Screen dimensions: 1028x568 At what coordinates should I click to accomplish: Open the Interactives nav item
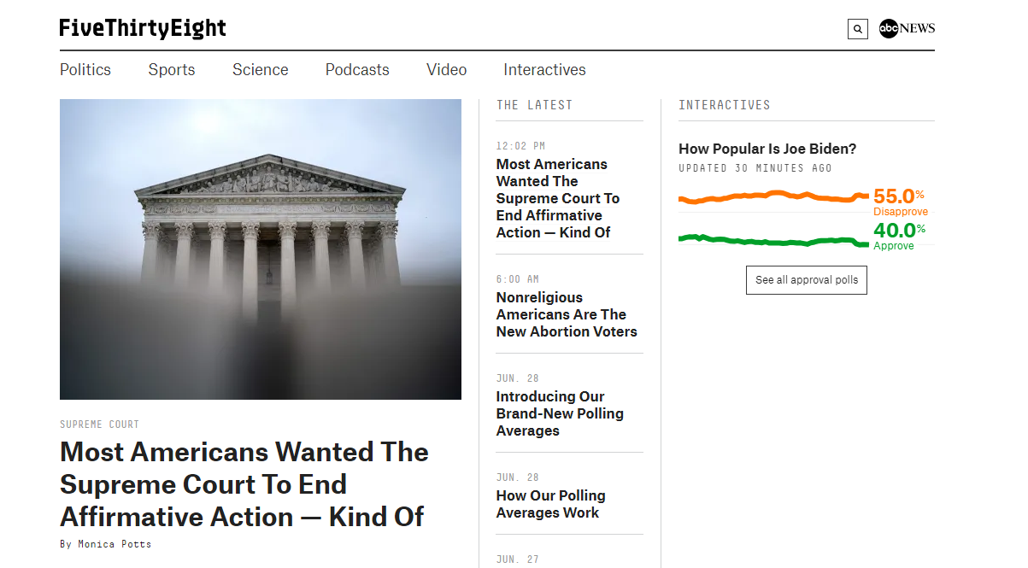click(x=544, y=70)
